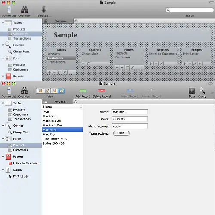Click Cheap Macs in Overview Queries panel

click(x=90, y=54)
